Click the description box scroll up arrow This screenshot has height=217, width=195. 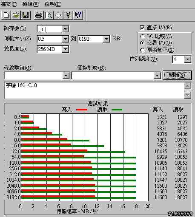coord(188,86)
